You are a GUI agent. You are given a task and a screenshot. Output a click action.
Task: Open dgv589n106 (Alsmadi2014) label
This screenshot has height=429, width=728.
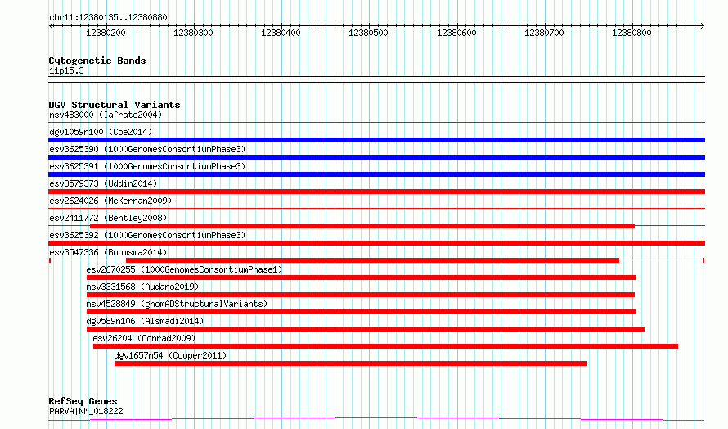tap(145, 321)
